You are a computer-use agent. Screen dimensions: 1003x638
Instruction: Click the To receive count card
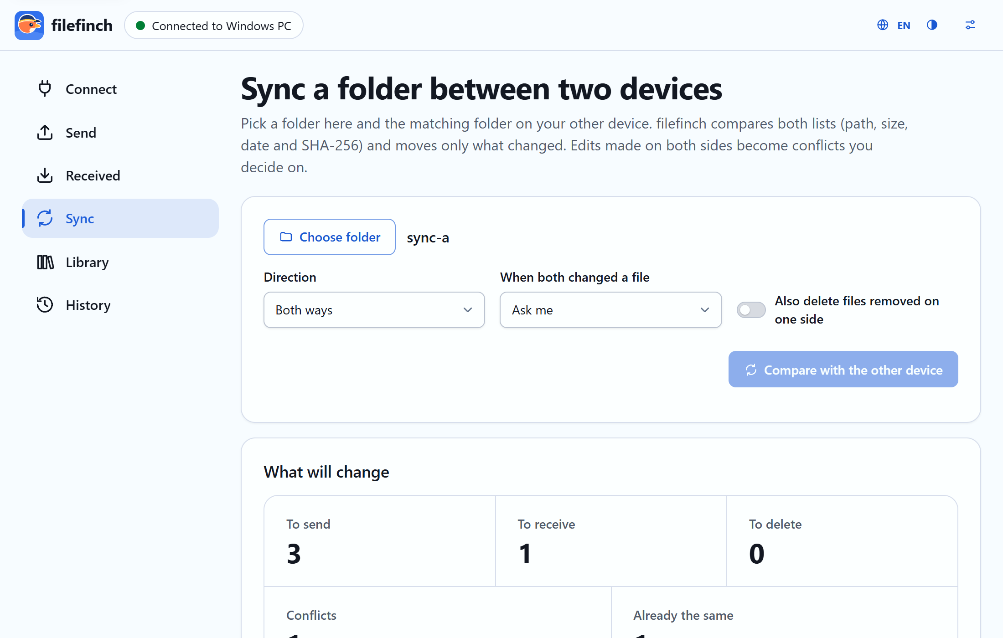(610, 541)
